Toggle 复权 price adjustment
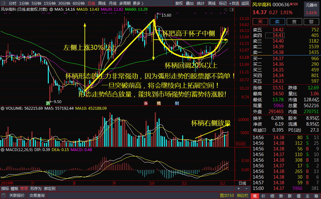 coord(179,3)
